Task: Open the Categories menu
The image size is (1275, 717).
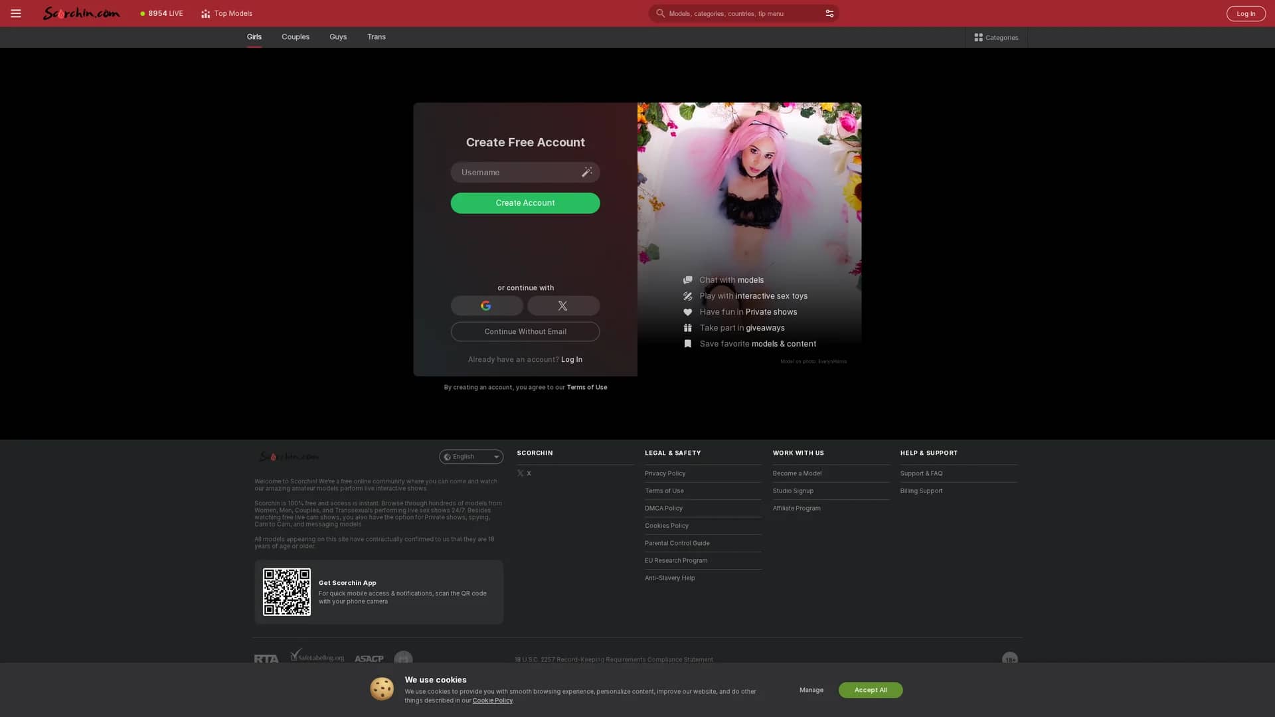Action: [996, 37]
